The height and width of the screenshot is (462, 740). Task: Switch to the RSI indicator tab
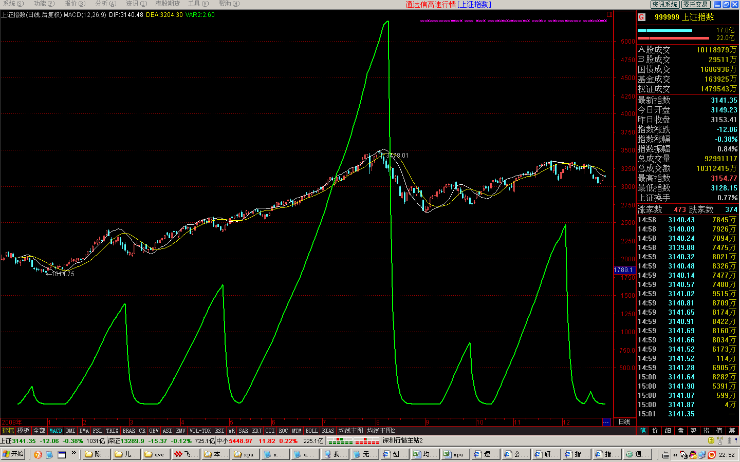tap(219, 431)
